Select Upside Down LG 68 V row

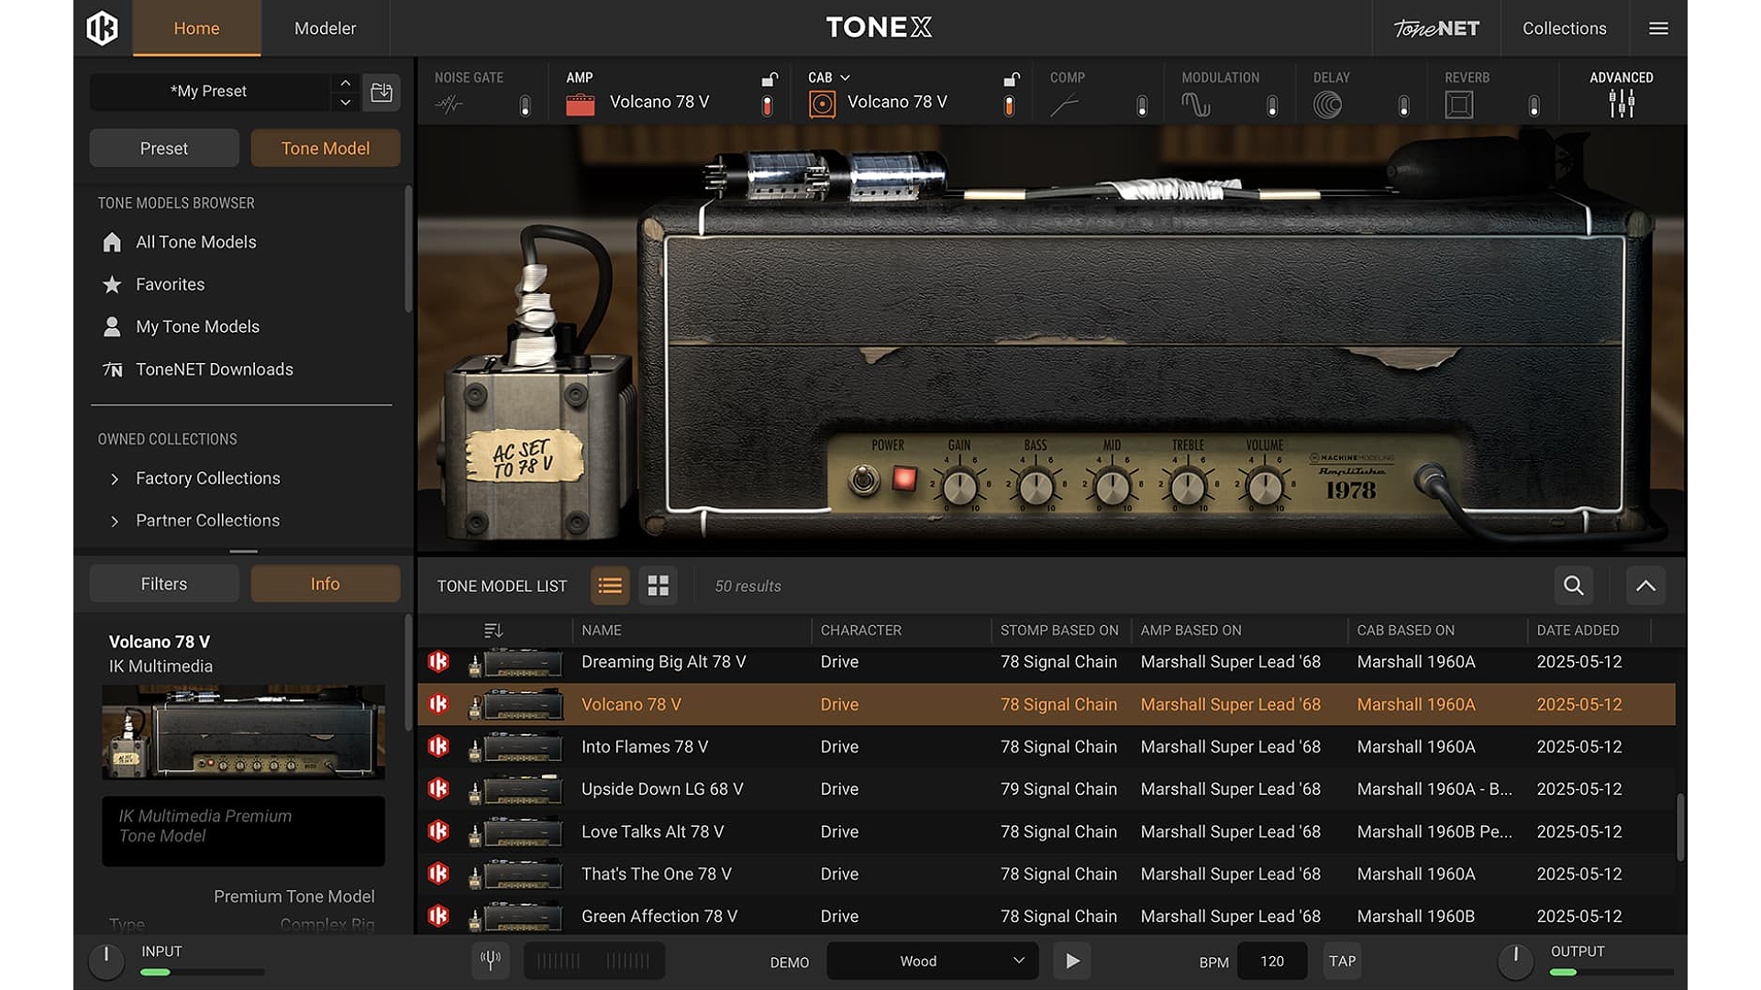(x=1047, y=789)
